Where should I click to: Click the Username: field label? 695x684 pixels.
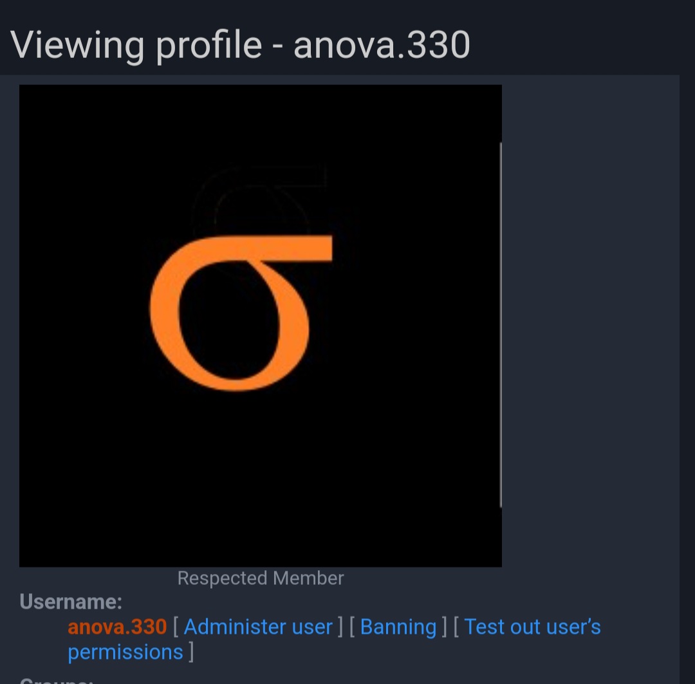tap(71, 602)
